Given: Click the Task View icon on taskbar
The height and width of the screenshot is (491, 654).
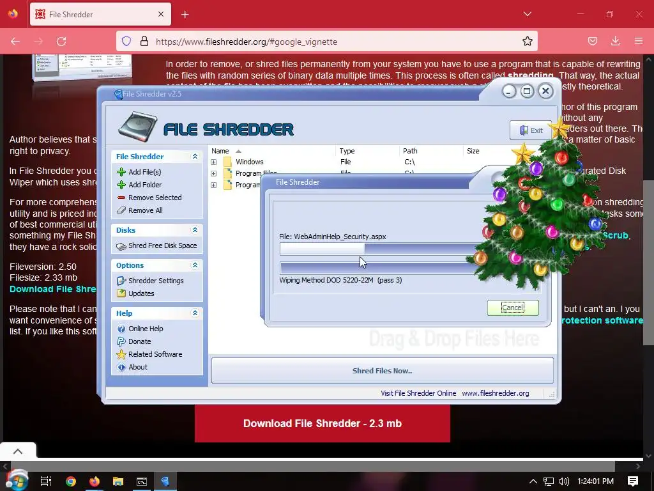Looking at the screenshot, I should pos(46,481).
